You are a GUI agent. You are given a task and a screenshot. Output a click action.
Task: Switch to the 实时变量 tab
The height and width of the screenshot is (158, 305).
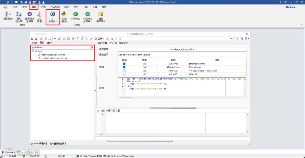coord(103,43)
